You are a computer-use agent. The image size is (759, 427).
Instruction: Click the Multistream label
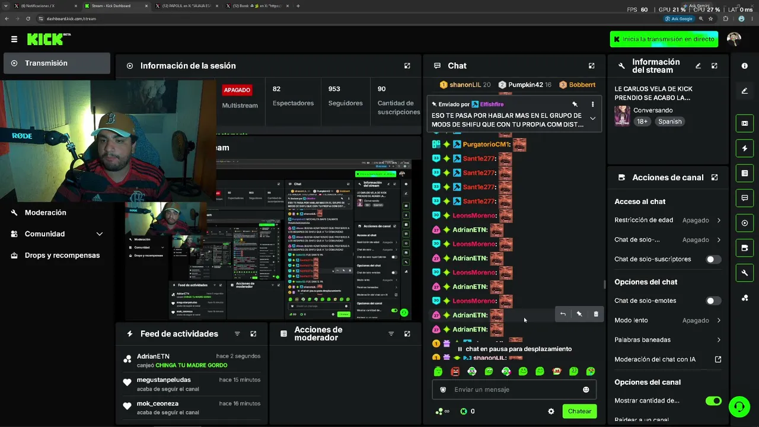240,106
